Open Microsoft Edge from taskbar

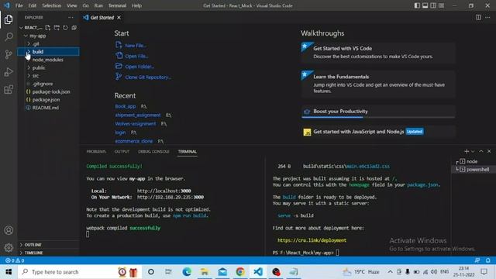coord(187,272)
